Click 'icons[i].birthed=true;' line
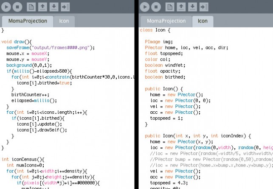This screenshot has height=189, width=273. point(44,83)
